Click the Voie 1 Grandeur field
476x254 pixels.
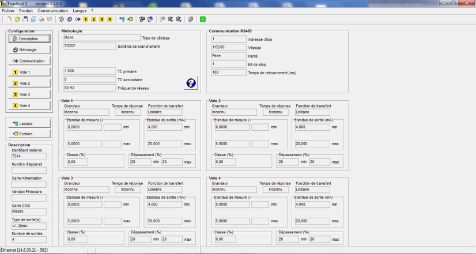pos(86,112)
